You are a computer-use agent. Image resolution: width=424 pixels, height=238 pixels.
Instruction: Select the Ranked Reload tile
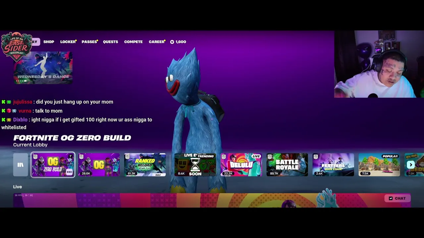145,165
